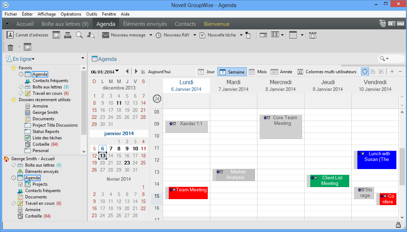The height and width of the screenshot is (232, 407).
Task: Click the George Smith contact folder icon
Action: click(28, 112)
